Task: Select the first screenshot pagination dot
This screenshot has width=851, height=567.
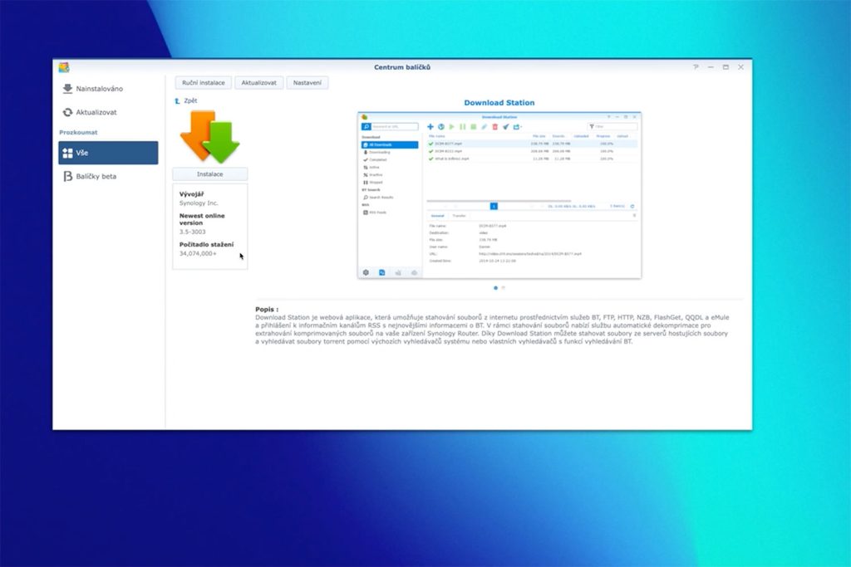Action: pyautogui.click(x=495, y=288)
